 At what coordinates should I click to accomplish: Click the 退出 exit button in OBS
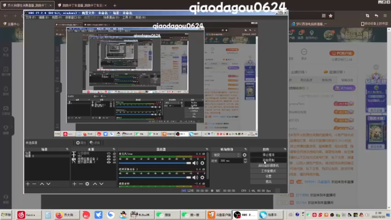pos(268,181)
